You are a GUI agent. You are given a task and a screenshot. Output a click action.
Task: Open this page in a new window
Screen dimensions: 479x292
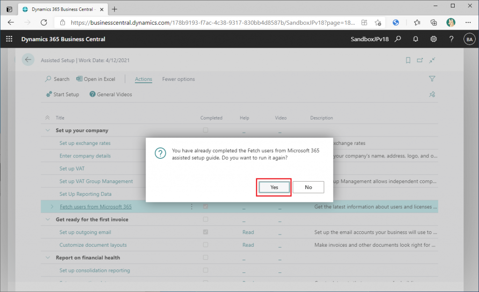[420, 60]
